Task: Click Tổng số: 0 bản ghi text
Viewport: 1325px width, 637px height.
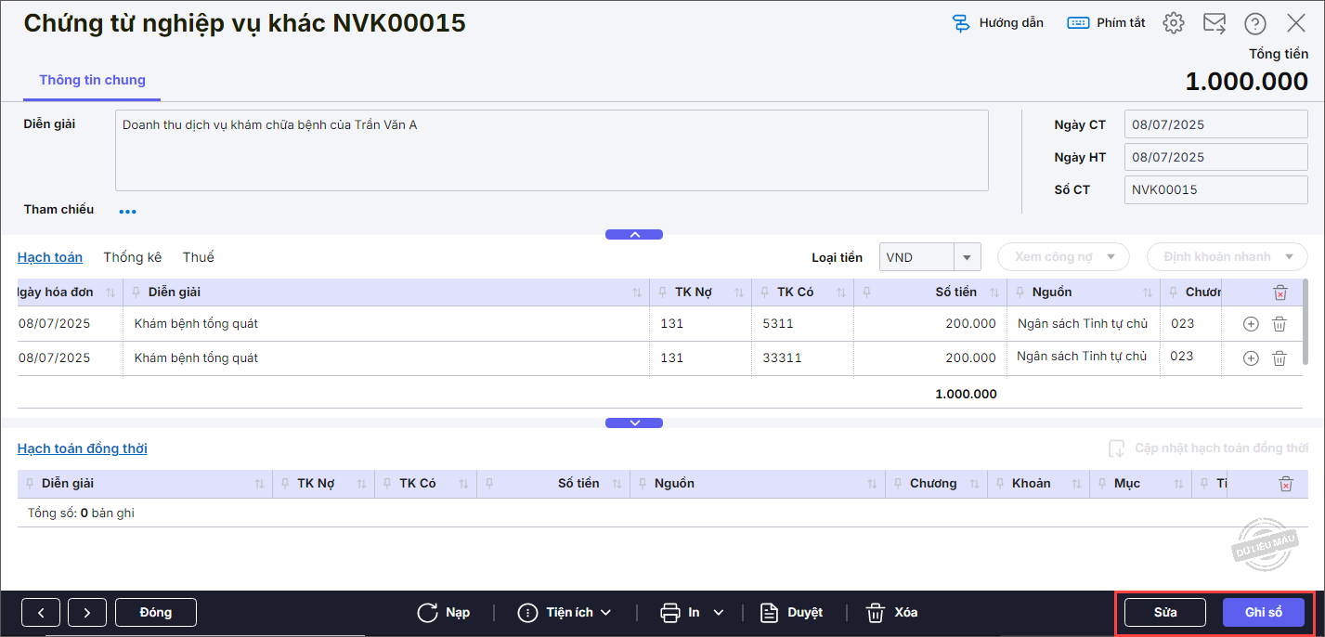Action: (x=81, y=513)
